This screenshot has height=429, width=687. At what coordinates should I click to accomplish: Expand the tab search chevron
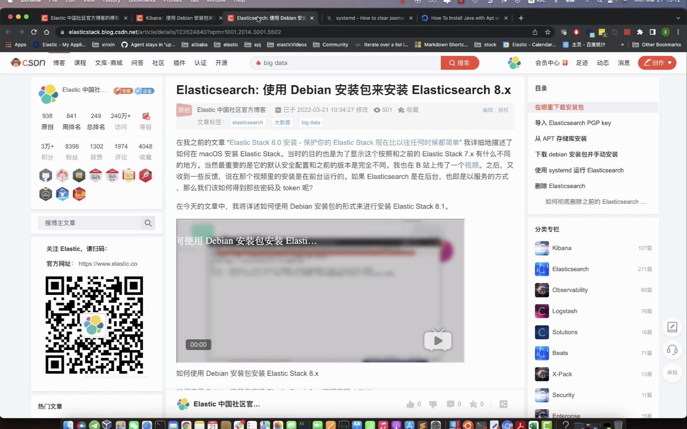click(x=678, y=18)
